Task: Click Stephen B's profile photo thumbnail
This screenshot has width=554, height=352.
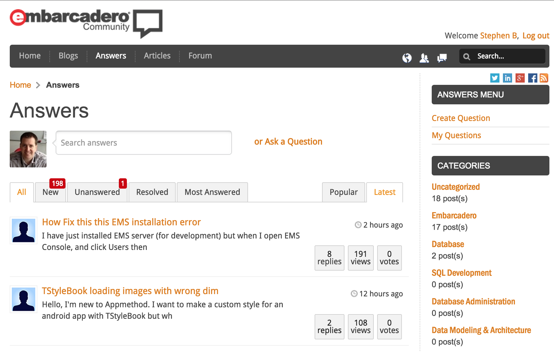Action: 28,149
